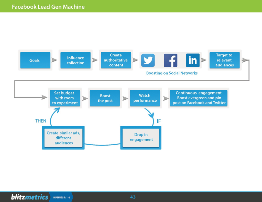Viewport: 262px width, 202px height.
Task: Select the Watch performance box
Action: 145,98
